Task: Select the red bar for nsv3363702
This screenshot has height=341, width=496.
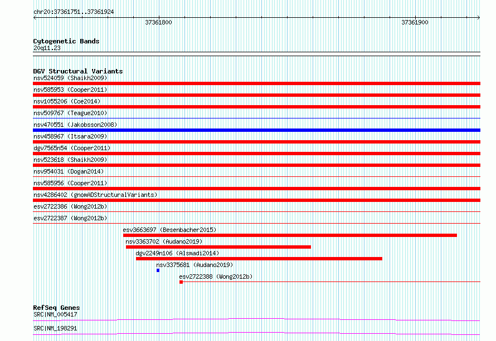Action: (218, 247)
